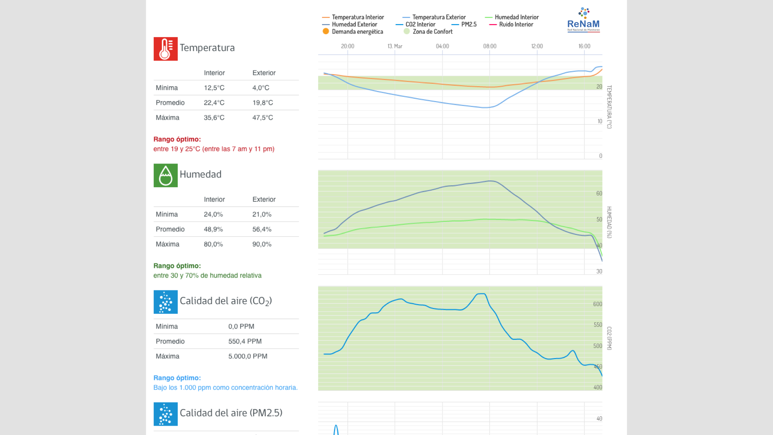Click the 20:00 time axis label

coord(347,46)
